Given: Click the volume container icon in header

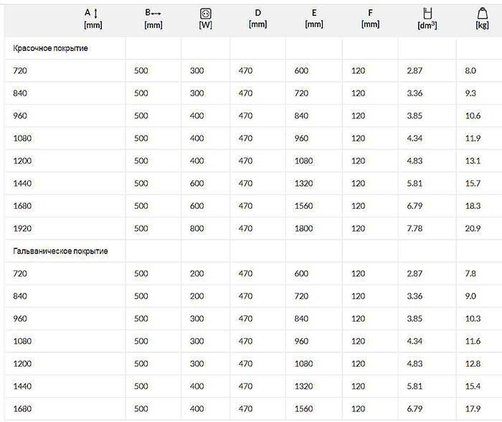Looking at the screenshot, I should (x=427, y=13).
